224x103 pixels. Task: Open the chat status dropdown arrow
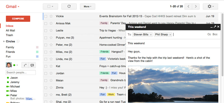17,65
